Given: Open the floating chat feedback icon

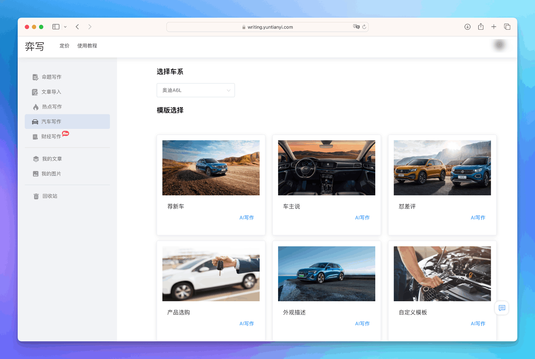Looking at the screenshot, I should pyautogui.click(x=502, y=308).
